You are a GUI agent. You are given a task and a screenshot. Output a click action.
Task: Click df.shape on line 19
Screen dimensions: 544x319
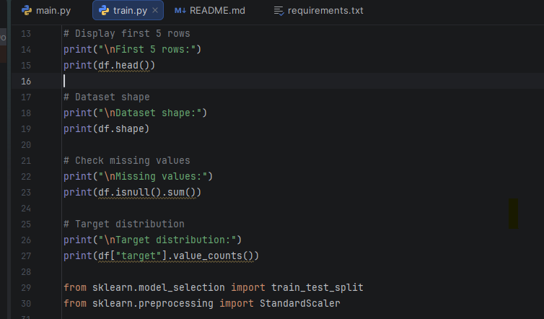tap(121, 128)
